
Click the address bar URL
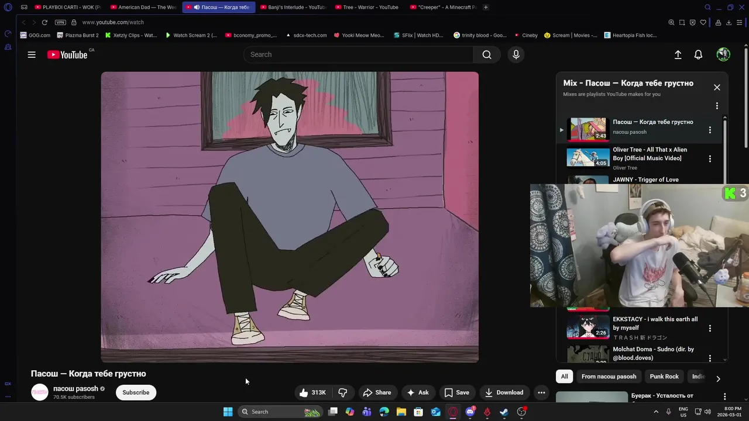pyautogui.click(x=113, y=22)
